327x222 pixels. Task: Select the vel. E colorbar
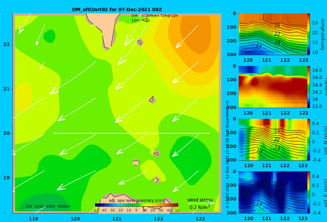pyautogui.click(x=308, y=192)
